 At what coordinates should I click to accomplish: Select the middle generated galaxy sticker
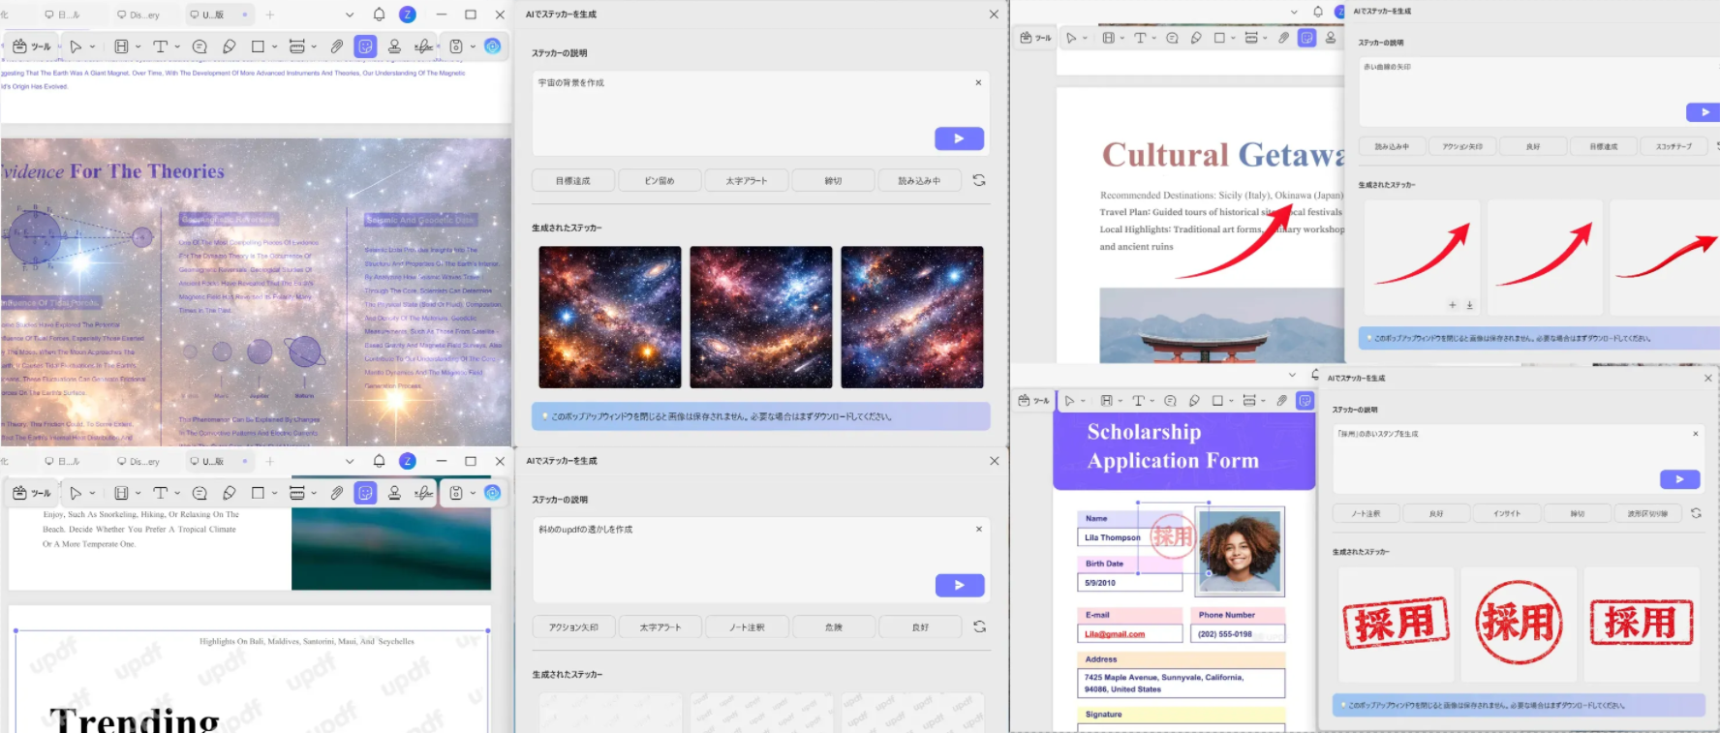[760, 317]
